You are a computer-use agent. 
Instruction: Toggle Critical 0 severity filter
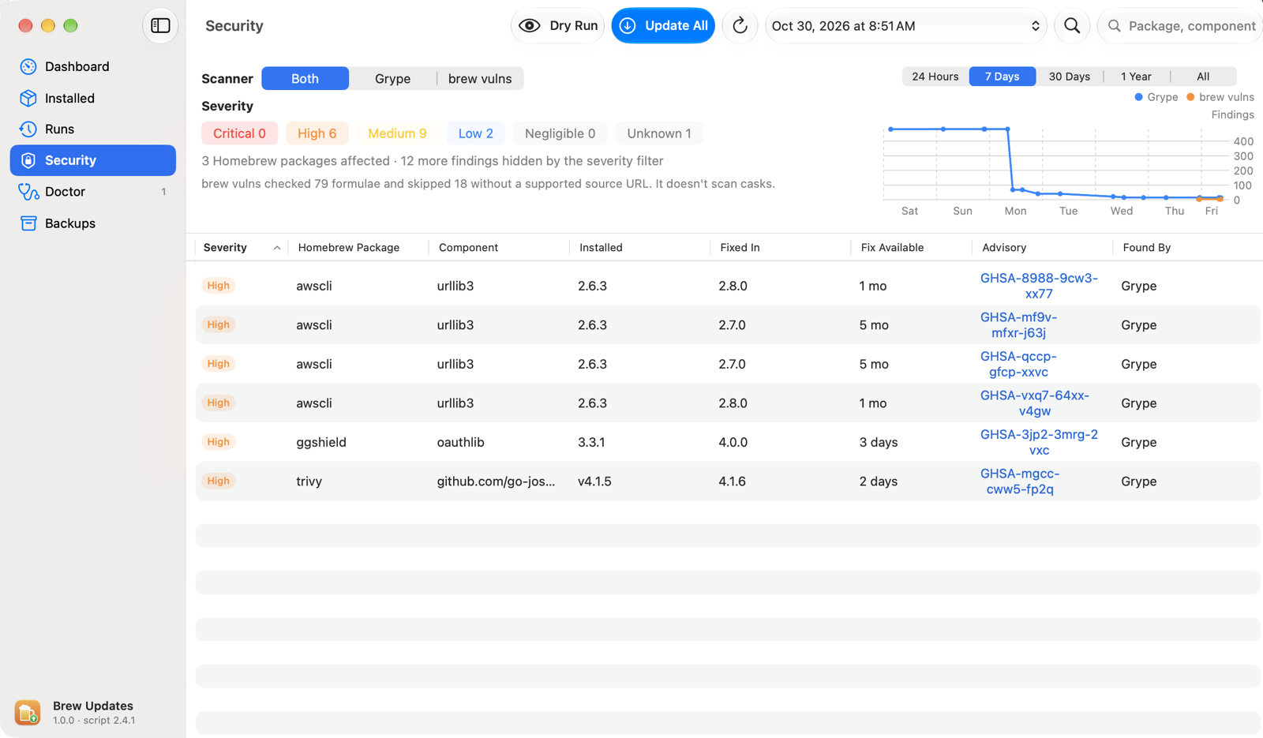[x=239, y=133]
